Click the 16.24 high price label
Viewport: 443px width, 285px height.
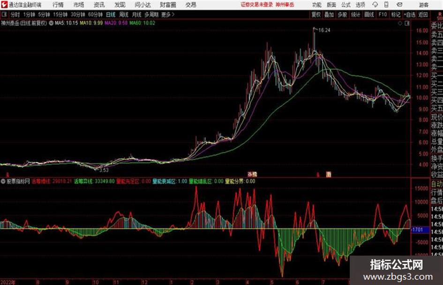click(x=324, y=30)
